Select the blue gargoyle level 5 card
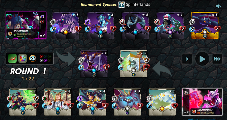The image size is (227, 120). coord(127,102)
